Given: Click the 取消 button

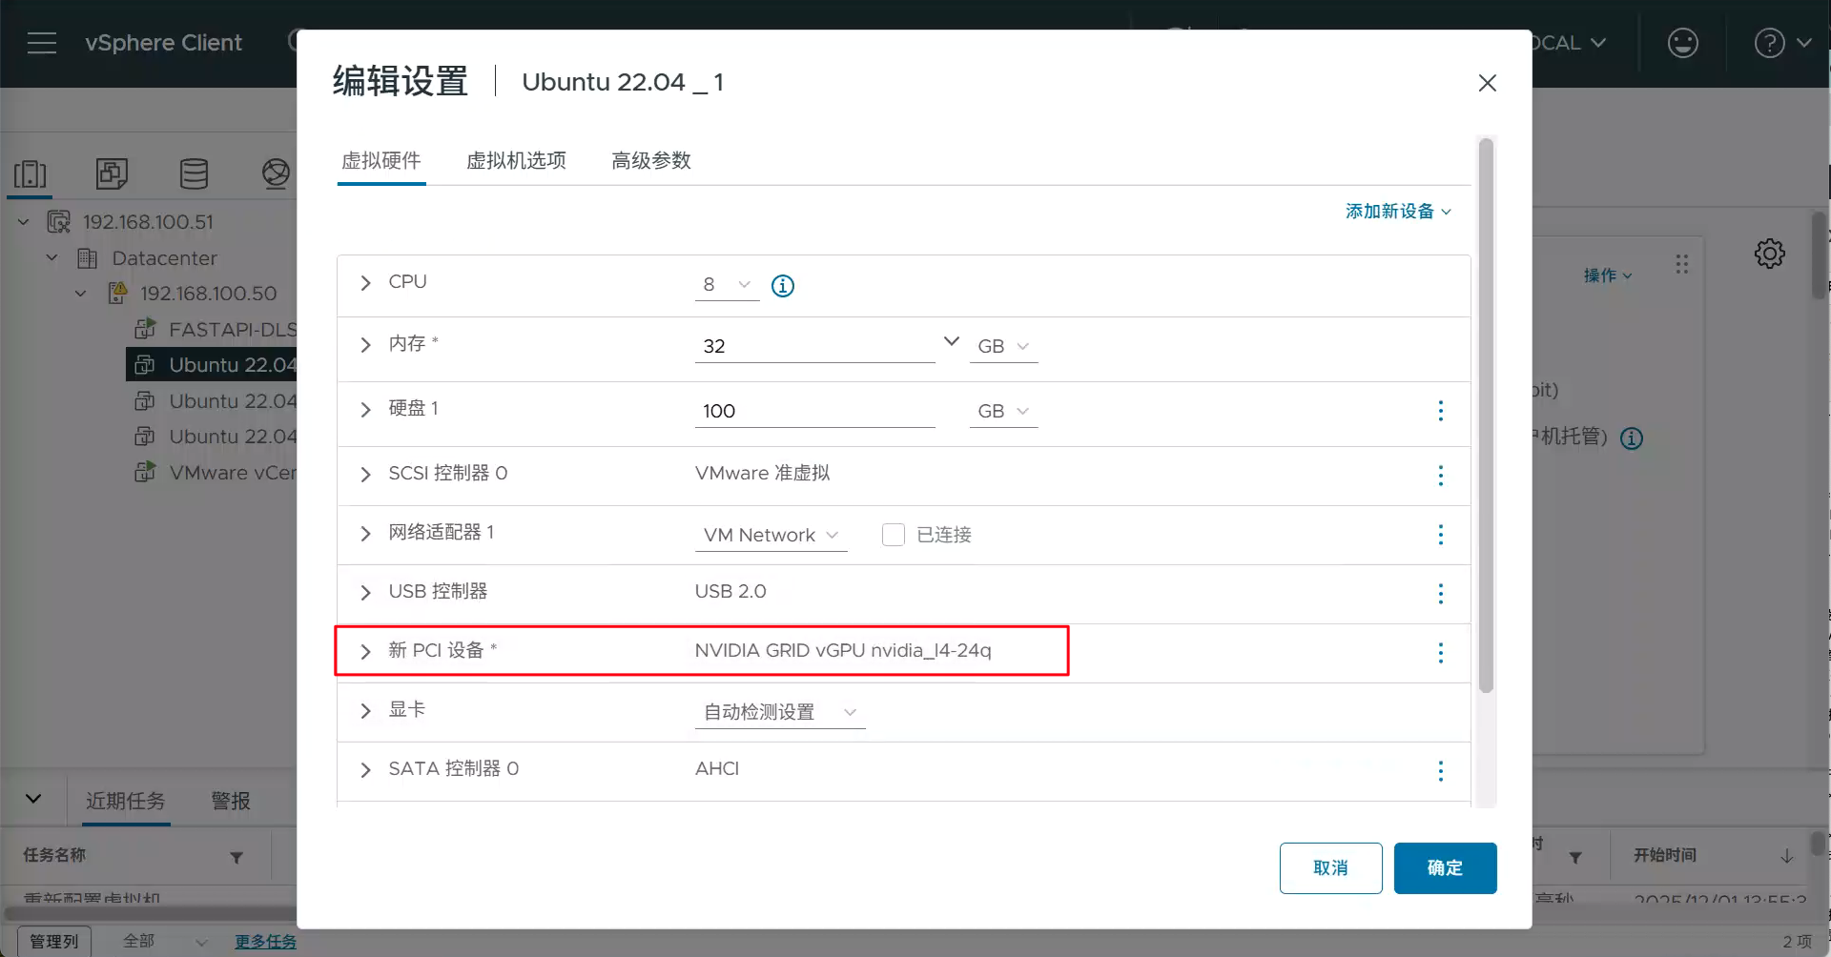Looking at the screenshot, I should [x=1329, y=868].
